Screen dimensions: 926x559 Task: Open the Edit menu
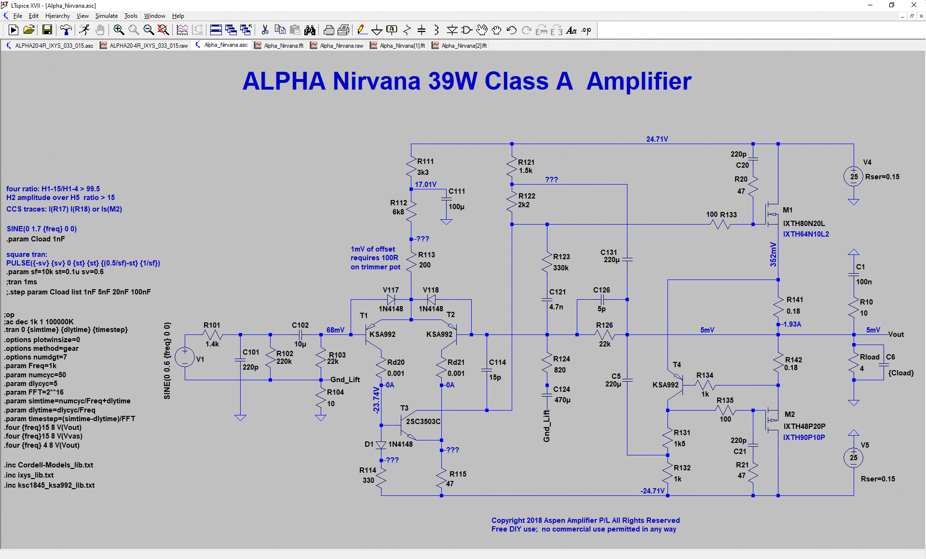click(33, 16)
